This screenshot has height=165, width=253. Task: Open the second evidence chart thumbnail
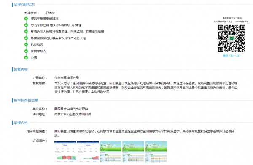click(88, 152)
